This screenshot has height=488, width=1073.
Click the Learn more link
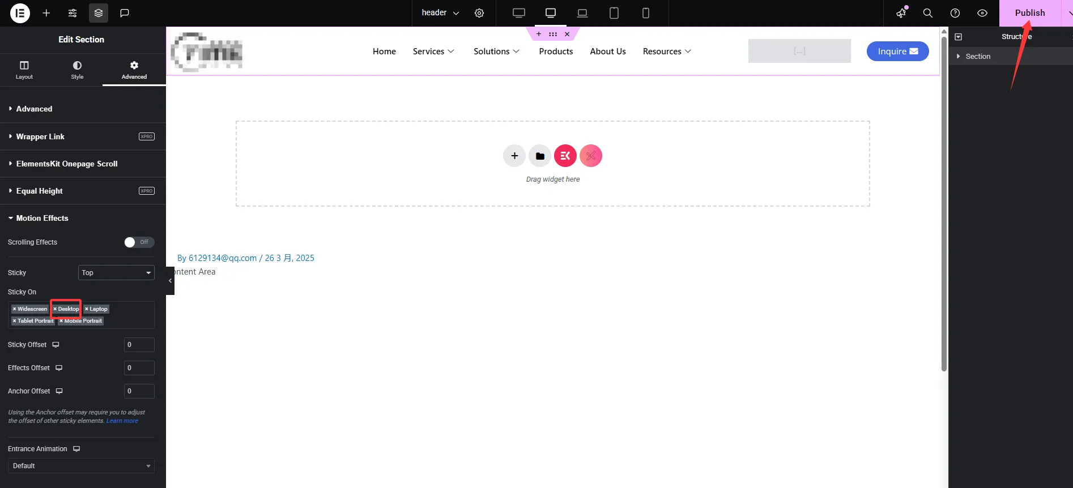point(122,421)
